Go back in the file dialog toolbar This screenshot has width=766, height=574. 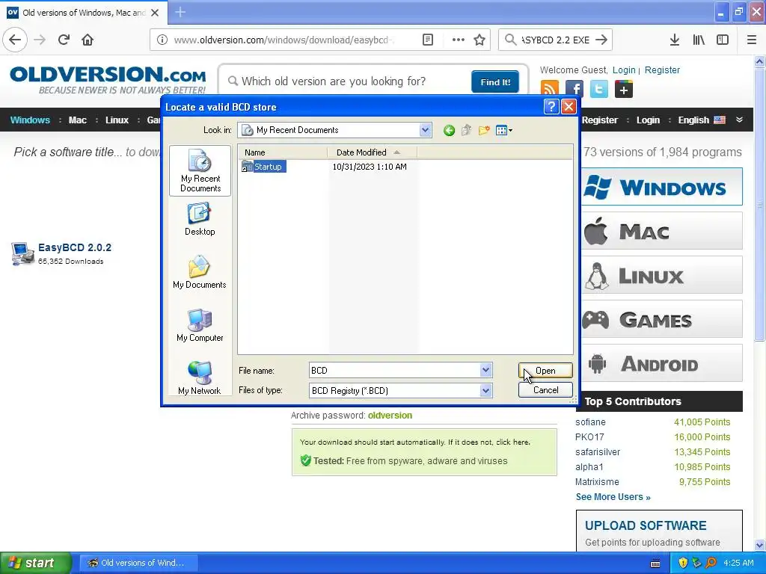pos(449,130)
